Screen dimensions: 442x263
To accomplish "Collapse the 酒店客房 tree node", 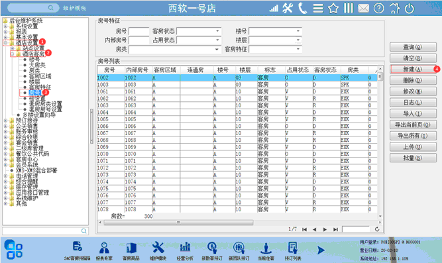I will click(12, 54).
